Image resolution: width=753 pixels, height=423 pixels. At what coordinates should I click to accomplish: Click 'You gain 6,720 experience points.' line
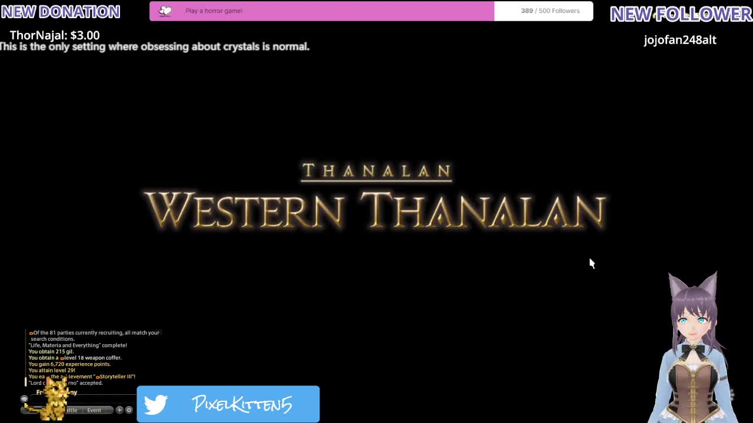pos(69,364)
